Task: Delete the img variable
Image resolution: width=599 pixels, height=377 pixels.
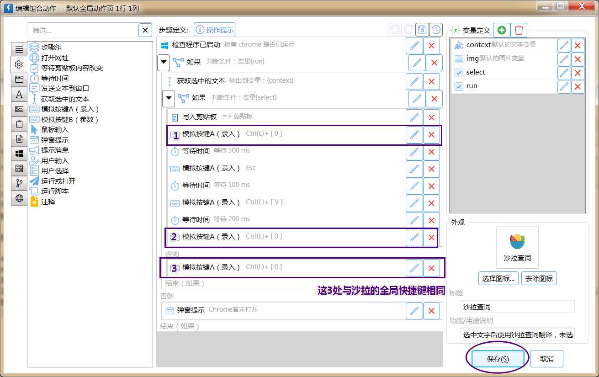Action: point(578,59)
